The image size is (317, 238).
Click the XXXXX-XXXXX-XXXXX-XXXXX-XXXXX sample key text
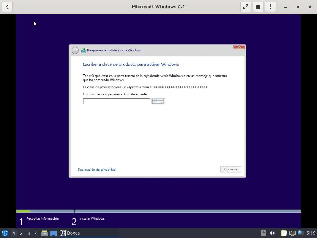point(180,87)
